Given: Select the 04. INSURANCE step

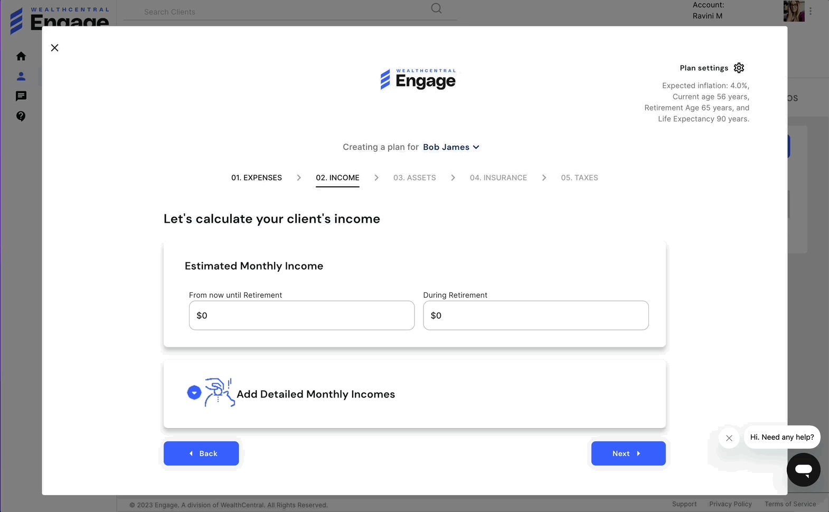Looking at the screenshot, I should (x=498, y=178).
